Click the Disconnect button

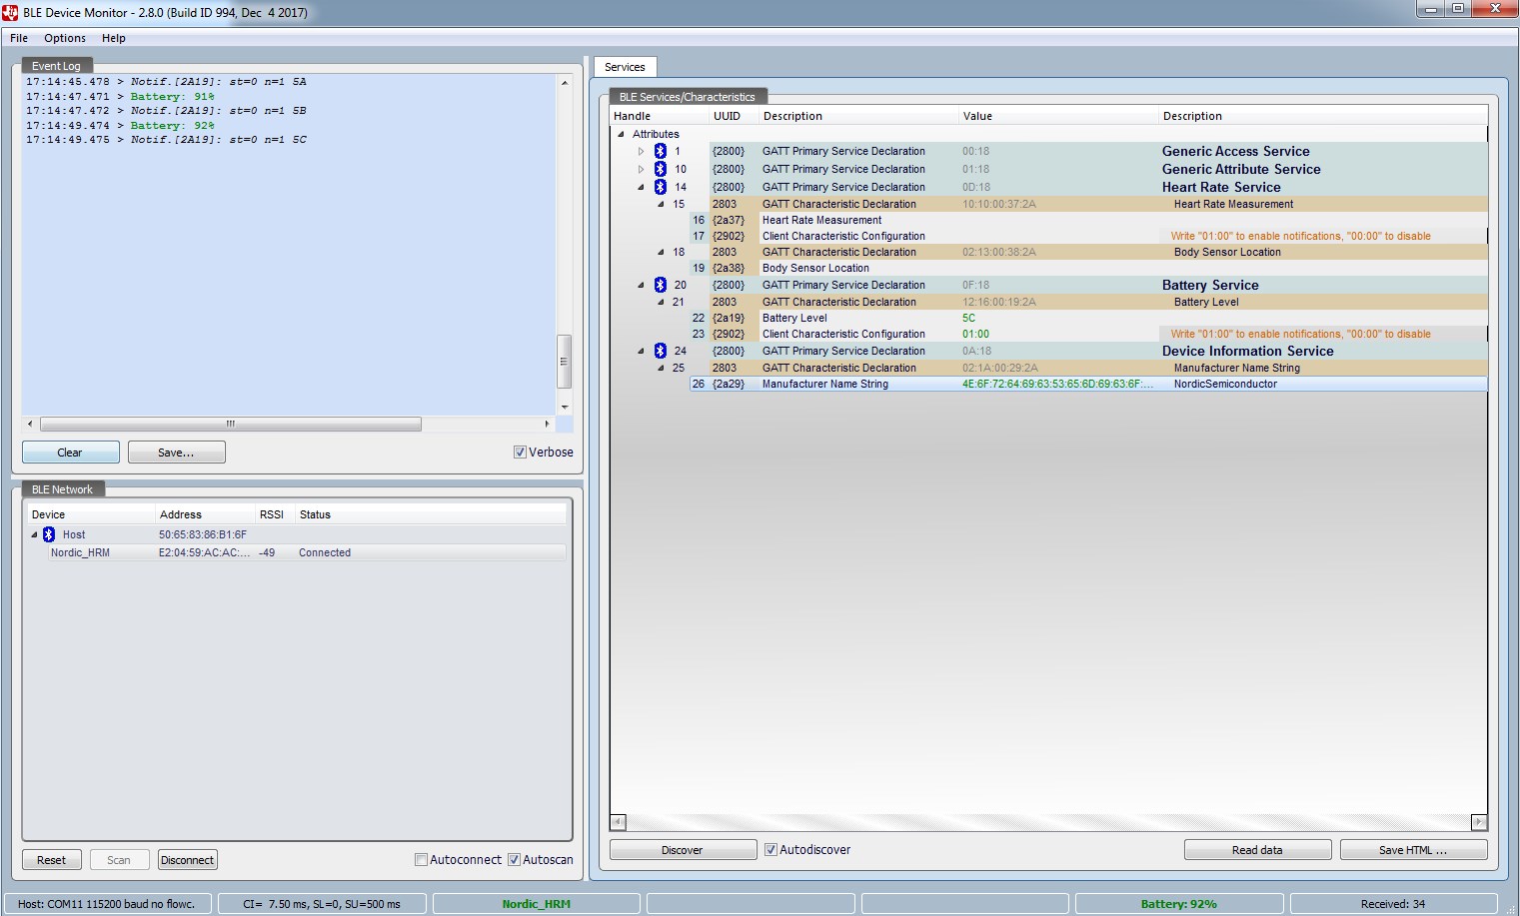187,860
